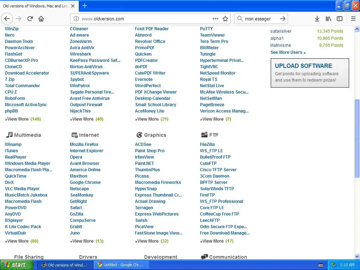This screenshot has height=270, width=360.
Task: Open VLC Media Player link
Action: (22, 189)
